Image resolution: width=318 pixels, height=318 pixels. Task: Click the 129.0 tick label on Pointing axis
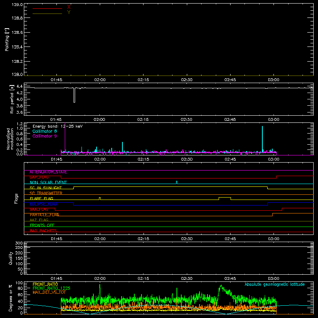click(x=17, y=4)
